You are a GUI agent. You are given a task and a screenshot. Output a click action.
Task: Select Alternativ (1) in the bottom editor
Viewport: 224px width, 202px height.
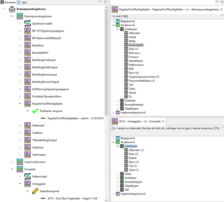pos(136,150)
